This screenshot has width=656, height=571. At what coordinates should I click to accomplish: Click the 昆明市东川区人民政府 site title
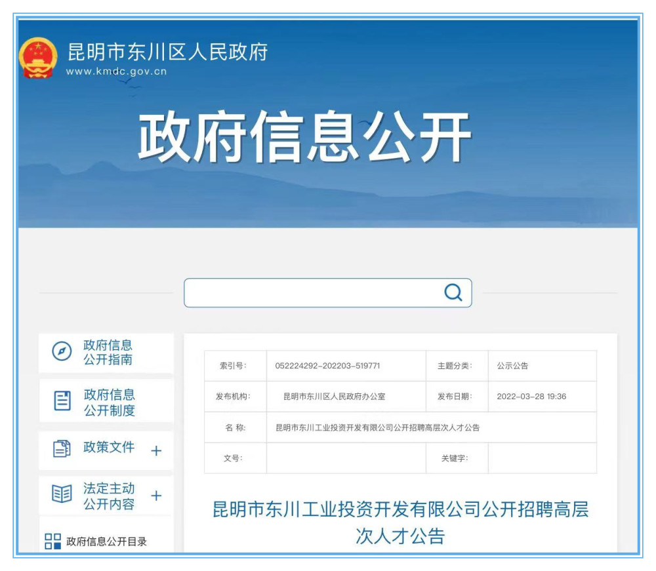168,52
